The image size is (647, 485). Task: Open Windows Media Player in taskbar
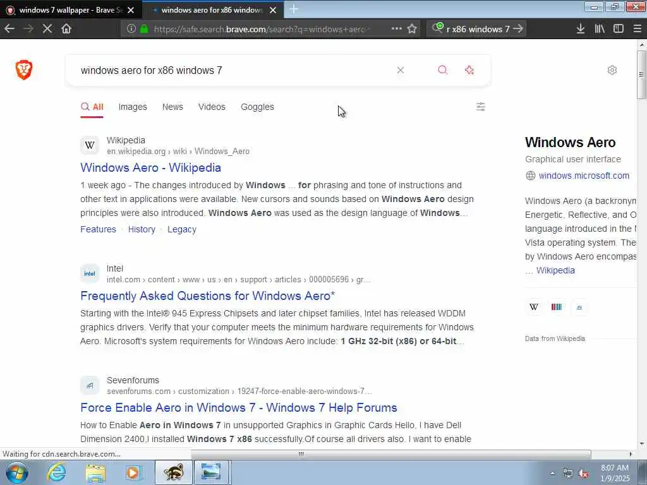coord(133,472)
